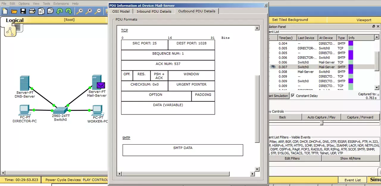381x186 pixels.
Task: Switch to the OSI Model tab
Action: click(121, 11)
